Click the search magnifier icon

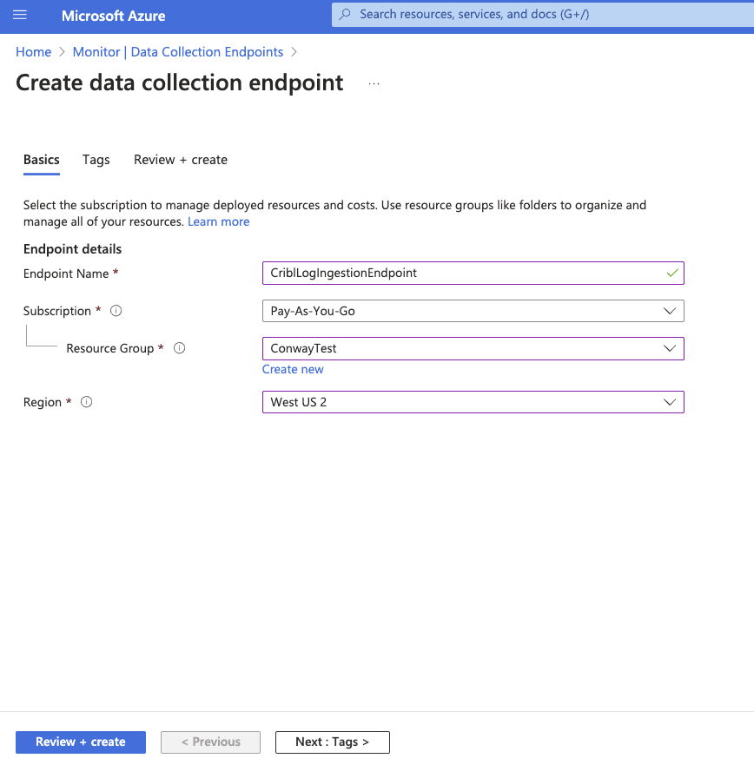pyautogui.click(x=346, y=15)
